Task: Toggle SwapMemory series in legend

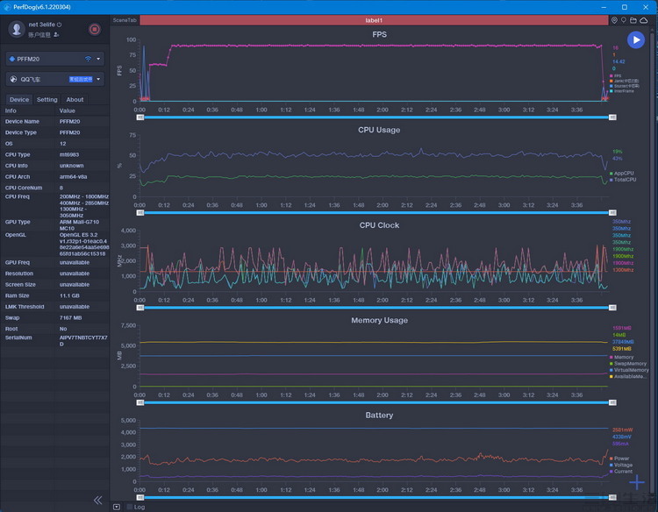Action: [x=628, y=364]
